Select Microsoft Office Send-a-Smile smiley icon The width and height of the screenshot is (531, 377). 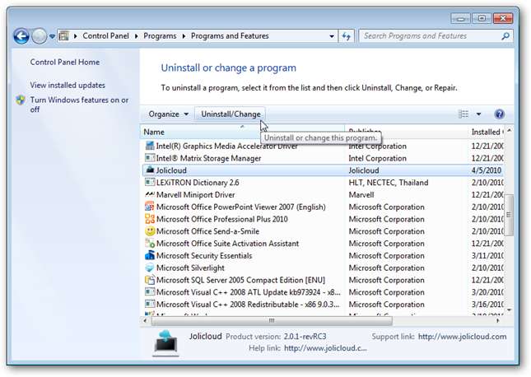tap(150, 231)
